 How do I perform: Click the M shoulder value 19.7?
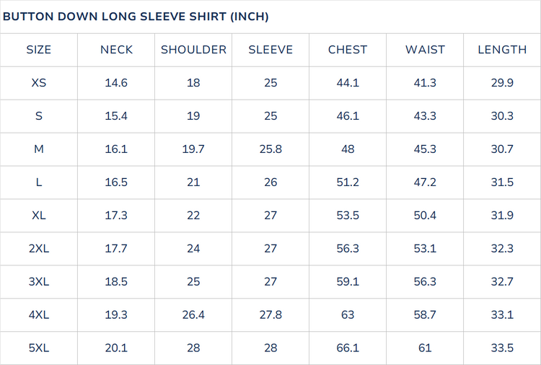coord(193,149)
